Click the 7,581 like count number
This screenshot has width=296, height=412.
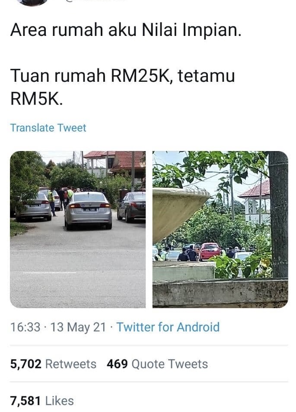point(25,401)
